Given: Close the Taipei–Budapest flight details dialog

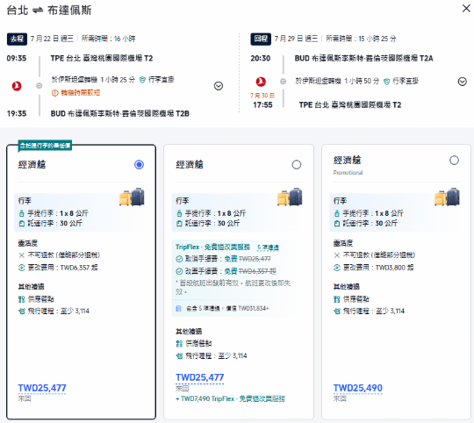Looking at the screenshot, I should click(466, 8).
